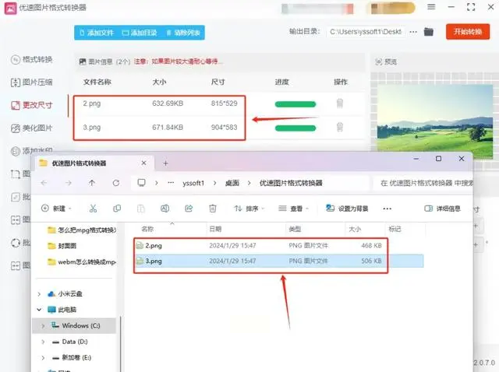Select 添加水印 in the converter sidebar
The width and height of the screenshot is (499, 372).
(32, 150)
